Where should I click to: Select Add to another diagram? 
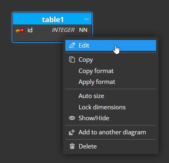tap(111, 132)
